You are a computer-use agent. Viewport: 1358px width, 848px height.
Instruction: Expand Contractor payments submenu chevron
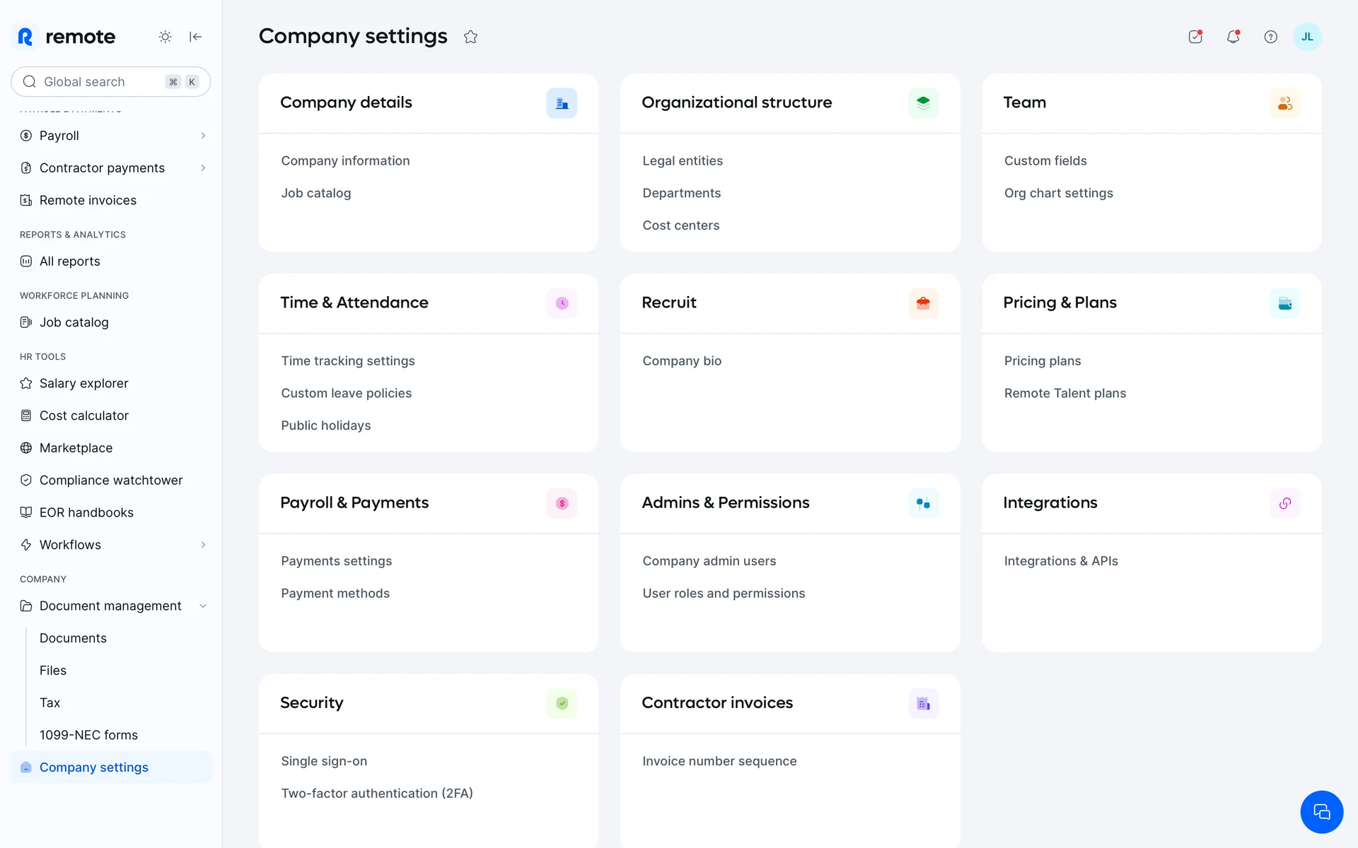[203, 168]
